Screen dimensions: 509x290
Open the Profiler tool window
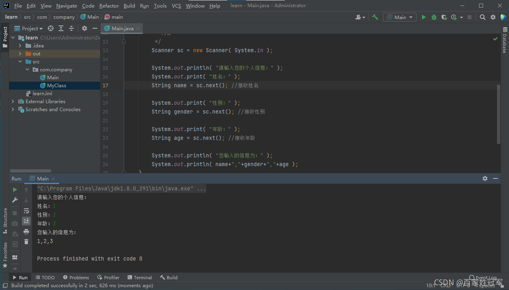(x=108, y=278)
